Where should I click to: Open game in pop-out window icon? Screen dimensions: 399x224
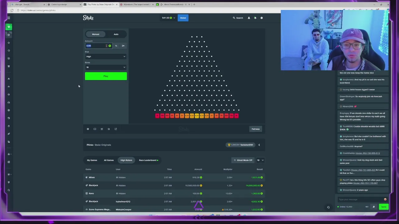click(116, 129)
